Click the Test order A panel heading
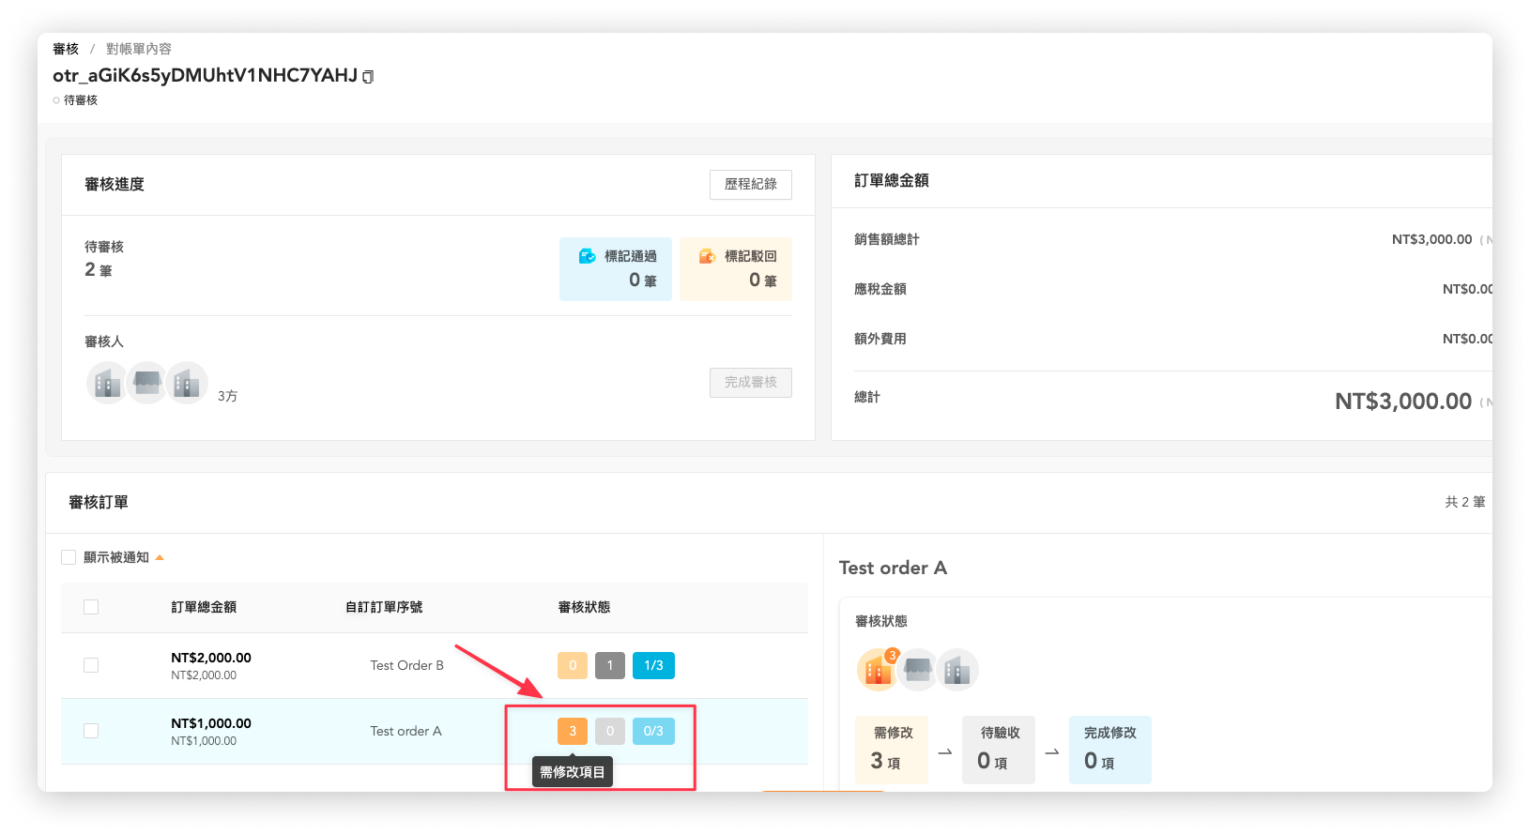The height and width of the screenshot is (834, 1530). [x=893, y=568]
